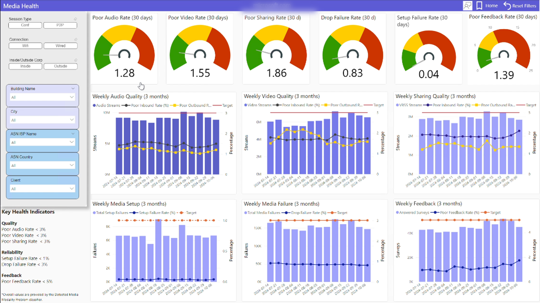Click the Wired filter button
This screenshot has height=303, width=540.
click(x=60, y=46)
